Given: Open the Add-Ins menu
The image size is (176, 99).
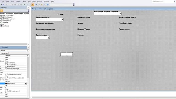Looking at the screenshot, I should click(x=40, y=2).
